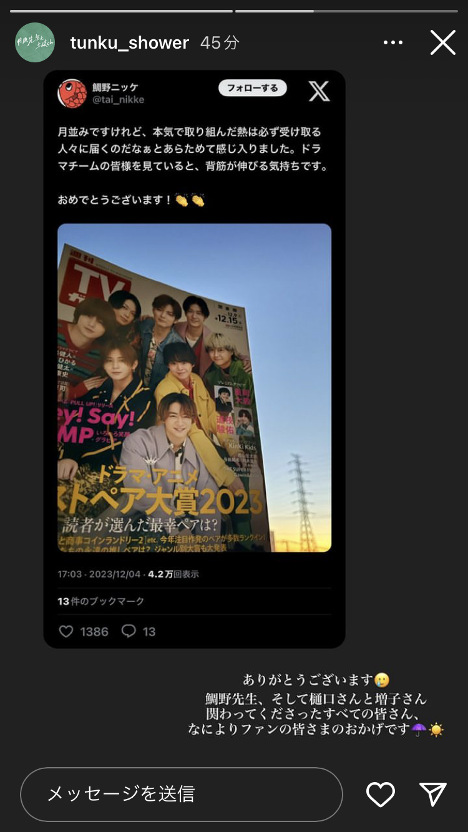Tap the 13件のブックマーク bookmark count
Viewport: 468px width, 832px height.
click(100, 601)
